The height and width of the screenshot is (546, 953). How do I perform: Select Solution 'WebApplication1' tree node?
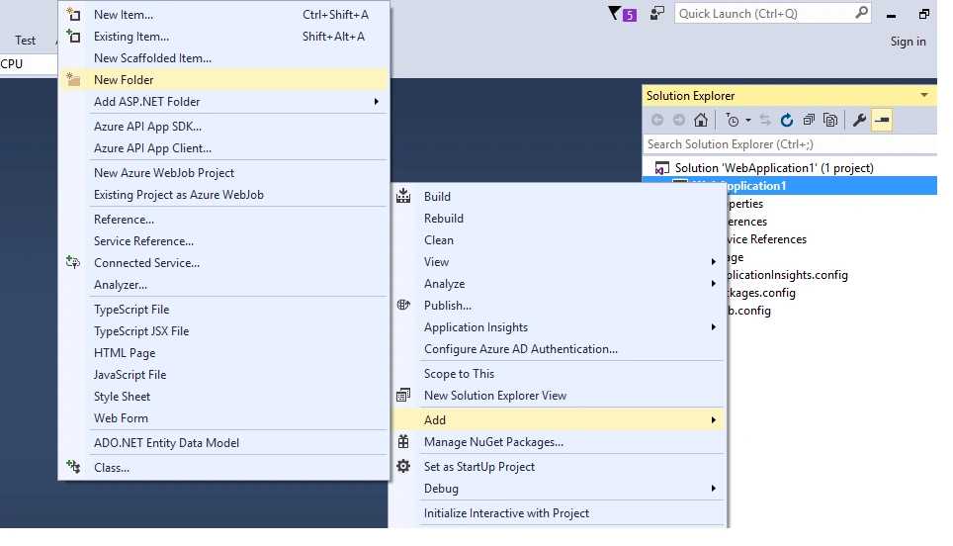774,168
